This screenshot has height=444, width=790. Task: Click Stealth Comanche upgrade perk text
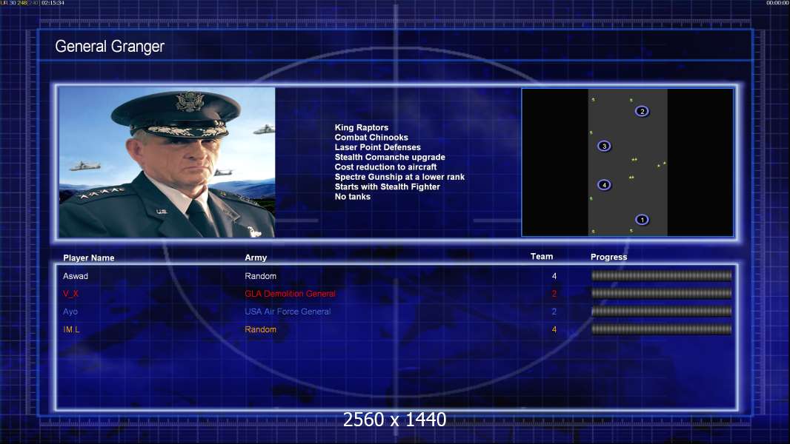(390, 157)
